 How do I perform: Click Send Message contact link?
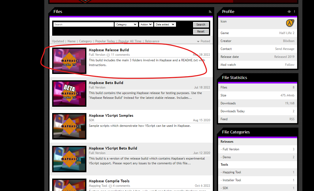coord(284,49)
